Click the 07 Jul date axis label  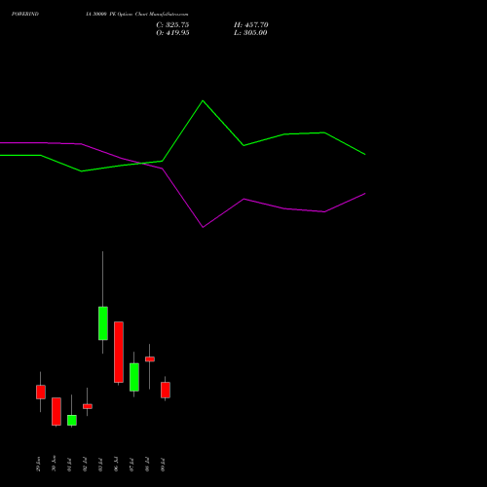pyautogui.click(x=131, y=465)
